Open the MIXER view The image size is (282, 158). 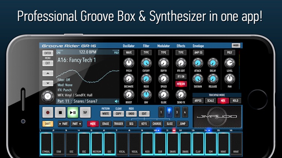[236, 46]
